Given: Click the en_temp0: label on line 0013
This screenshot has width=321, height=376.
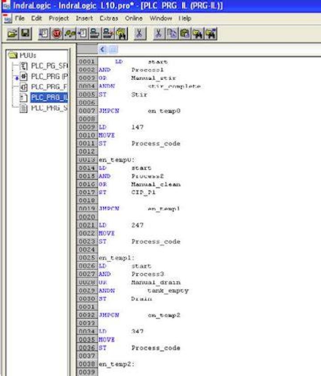Looking at the screenshot, I should (x=116, y=160).
